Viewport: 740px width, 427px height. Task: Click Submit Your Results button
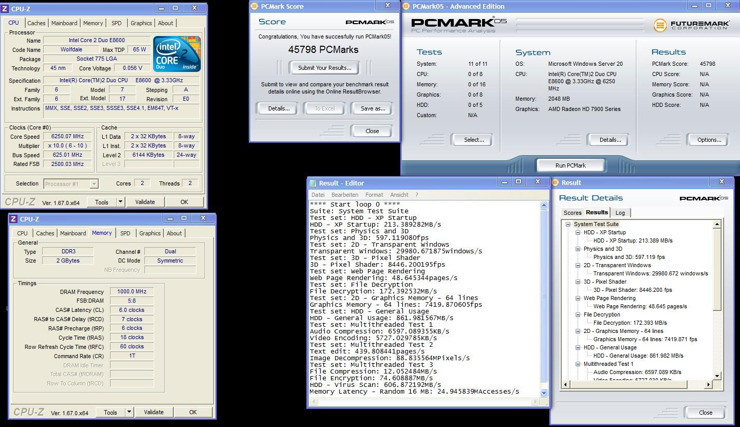point(324,68)
